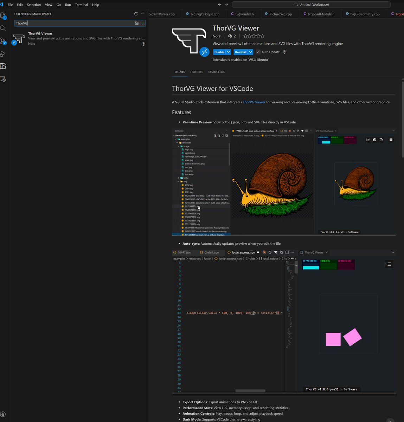Open the Run and Debug view
Image resolution: width=404 pixels, height=422 pixels.
click(x=4, y=53)
